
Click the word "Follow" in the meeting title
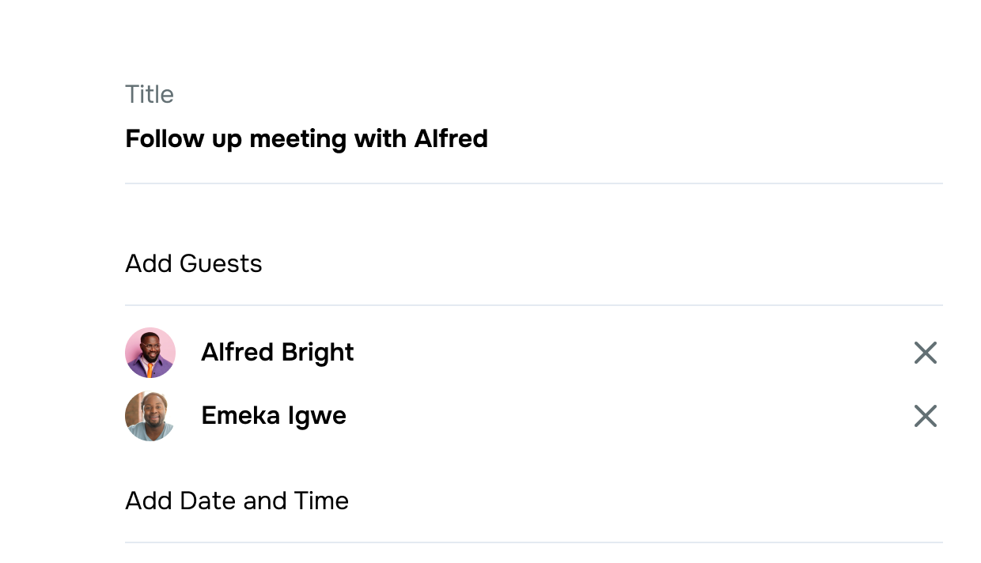click(165, 139)
